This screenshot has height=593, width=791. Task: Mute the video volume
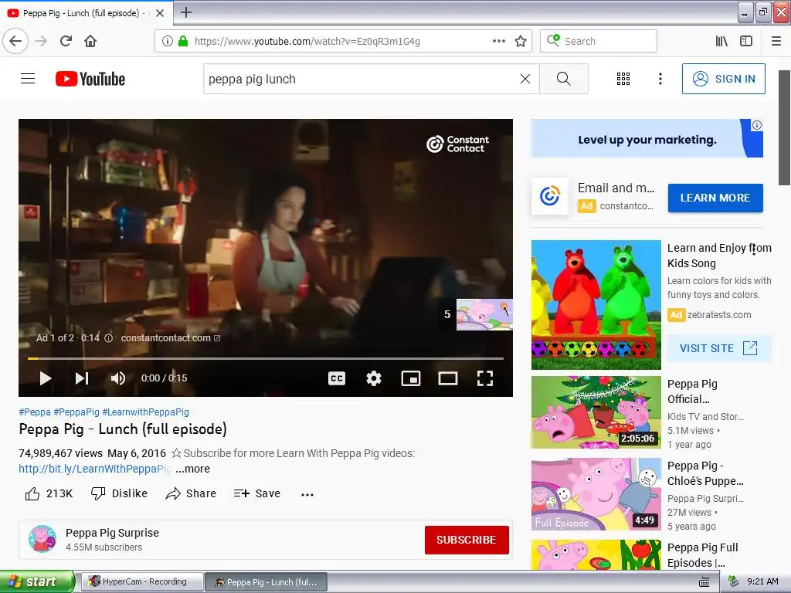(118, 378)
